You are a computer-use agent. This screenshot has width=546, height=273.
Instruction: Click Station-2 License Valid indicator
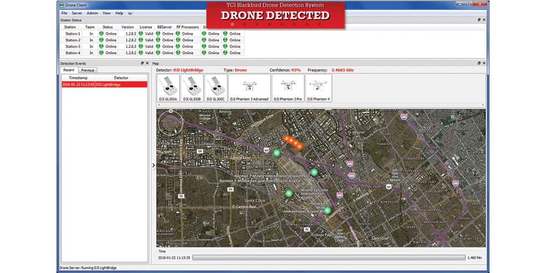pyautogui.click(x=141, y=40)
